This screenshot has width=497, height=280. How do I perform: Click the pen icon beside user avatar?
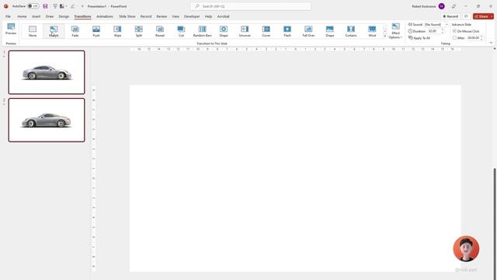454,6
